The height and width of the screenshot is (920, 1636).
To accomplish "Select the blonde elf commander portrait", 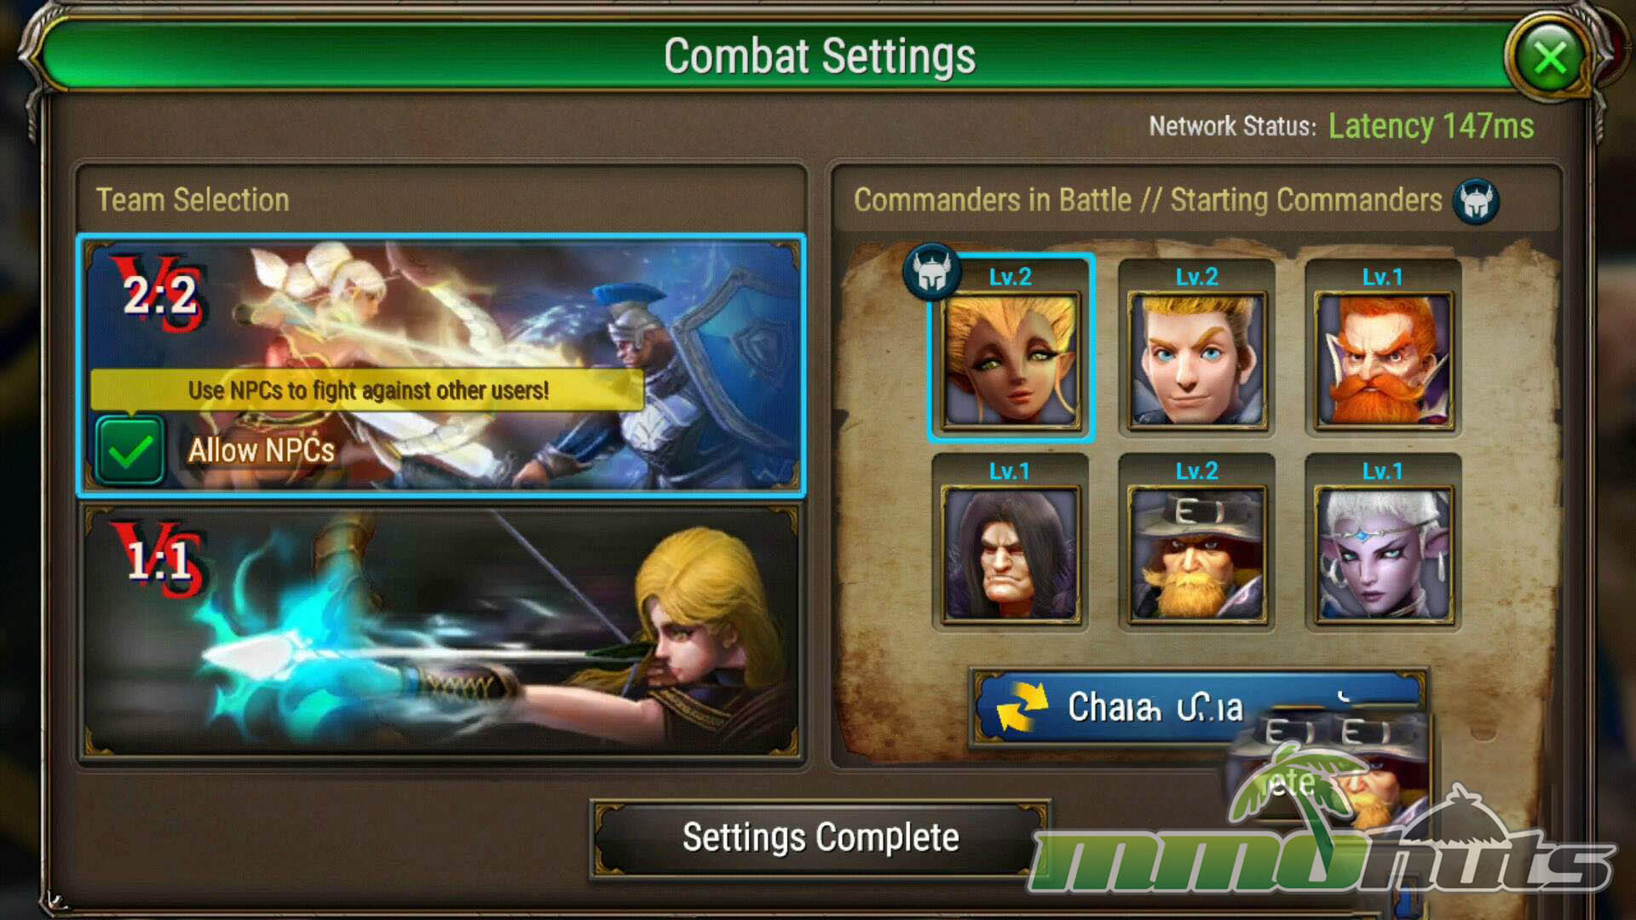I will (x=1010, y=348).
